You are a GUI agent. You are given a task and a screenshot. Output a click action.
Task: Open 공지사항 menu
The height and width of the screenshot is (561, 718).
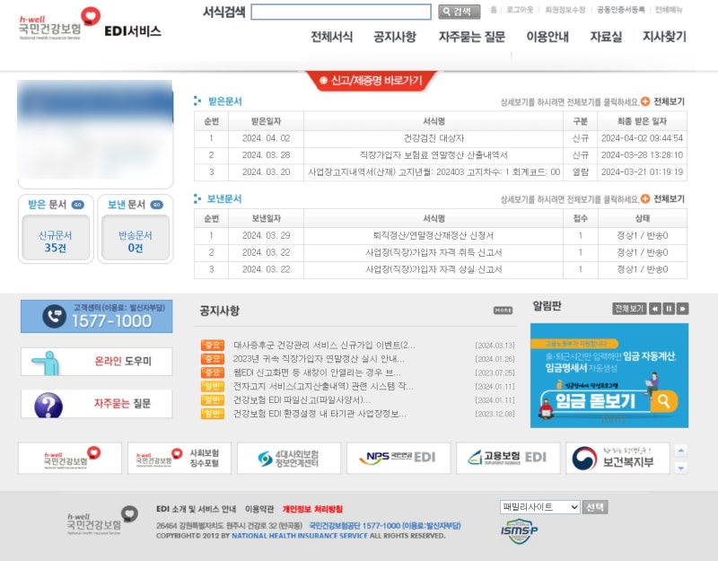click(395, 37)
